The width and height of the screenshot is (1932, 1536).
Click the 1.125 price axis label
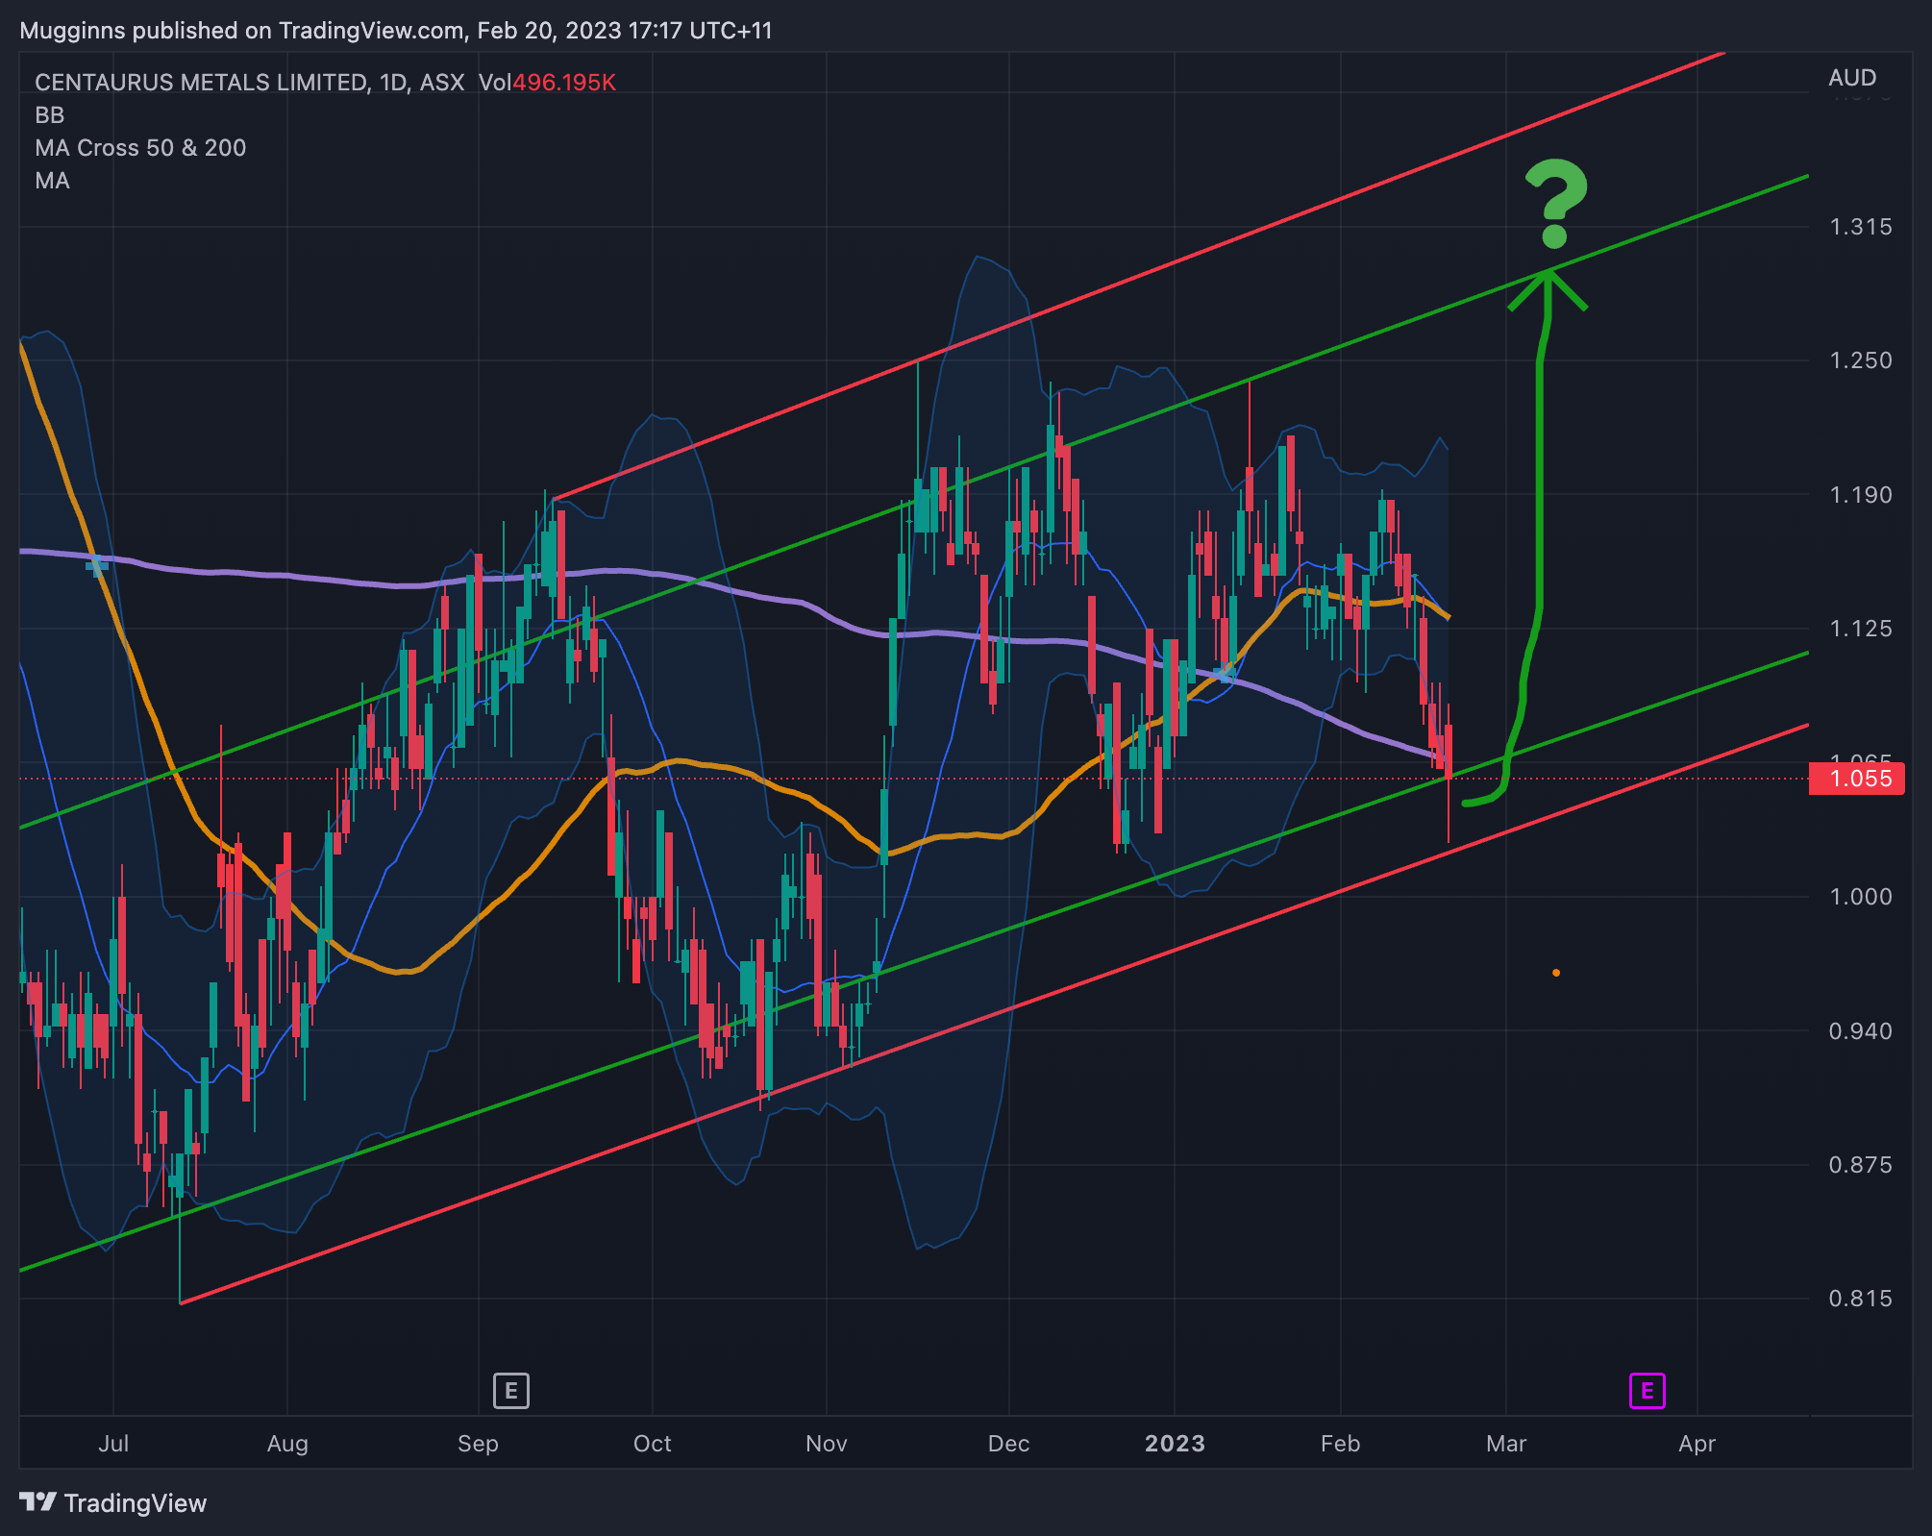tap(1860, 629)
